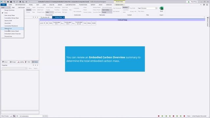
Task: Toggle the Steel material filter
Action: click(x=13, y=7)
